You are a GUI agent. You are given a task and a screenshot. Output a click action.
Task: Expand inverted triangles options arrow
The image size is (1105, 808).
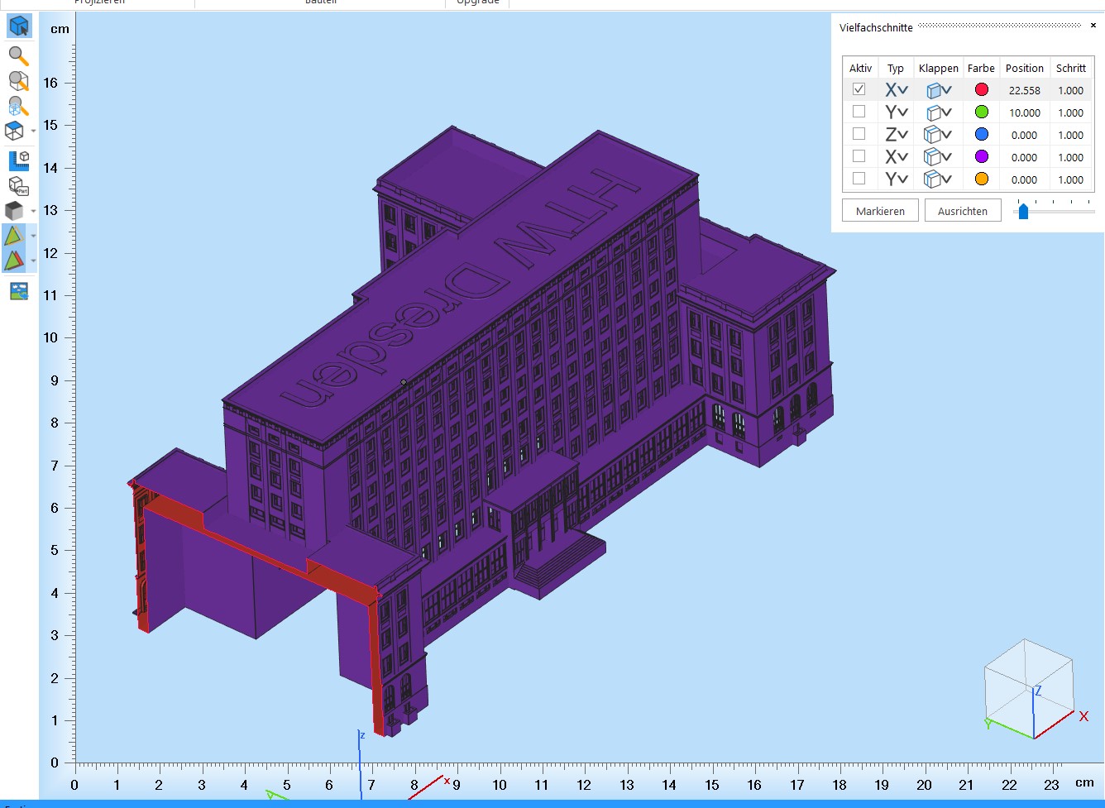33,261
